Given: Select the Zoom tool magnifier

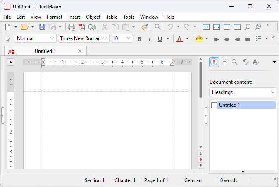Looking at the screenshot, I should [x=247, y=27].
